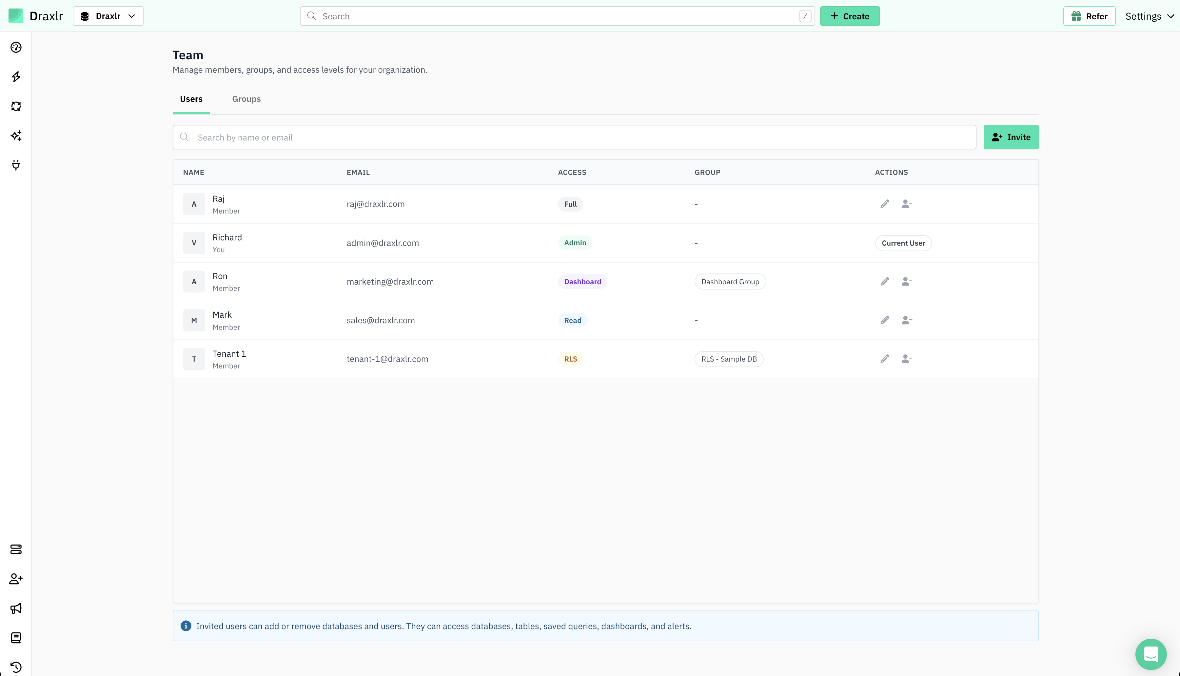Viewport: 1180px width, 676px height.
Task: Click the name Ron in the table
Action: click(x=220, y=276)
